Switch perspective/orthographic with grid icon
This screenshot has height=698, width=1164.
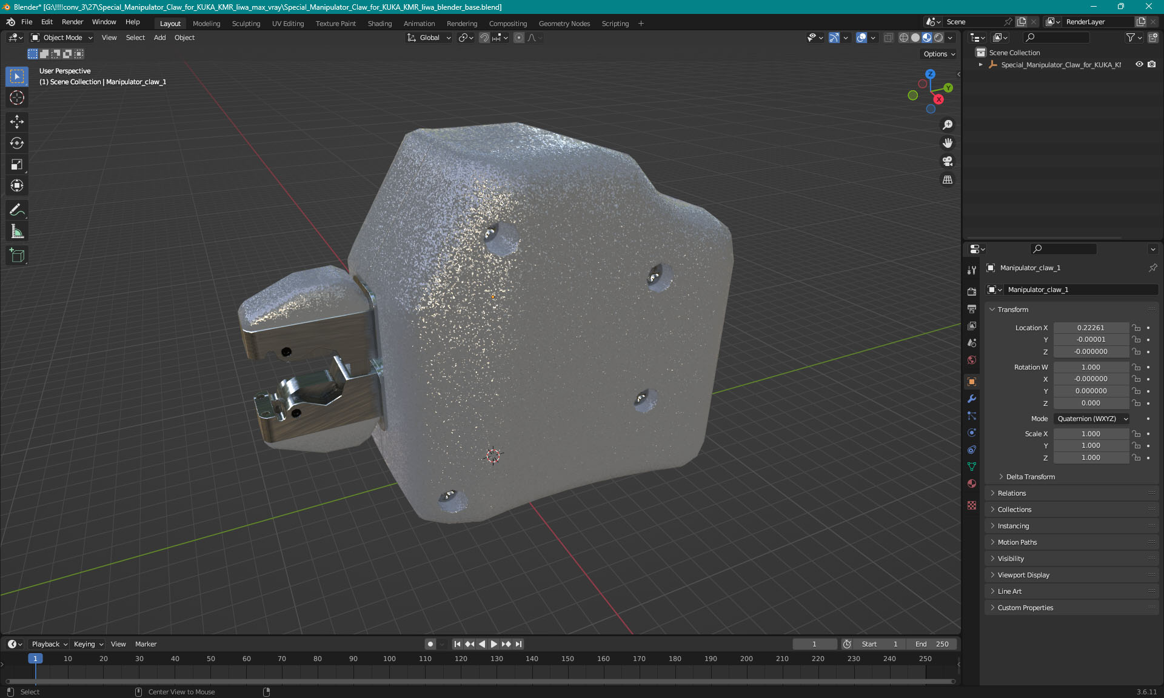point(948,179)
